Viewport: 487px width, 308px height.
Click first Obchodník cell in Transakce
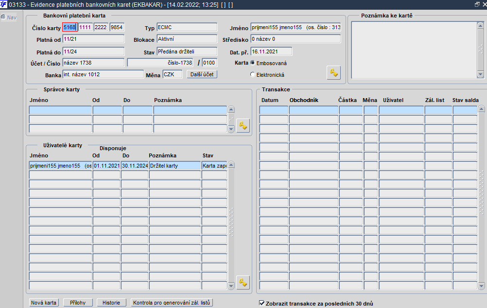pos(313,110)
